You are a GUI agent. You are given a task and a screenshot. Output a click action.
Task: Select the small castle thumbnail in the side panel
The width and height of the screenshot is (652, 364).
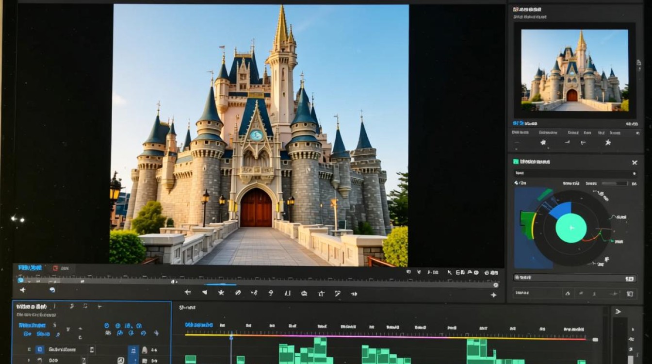[575, 70]
